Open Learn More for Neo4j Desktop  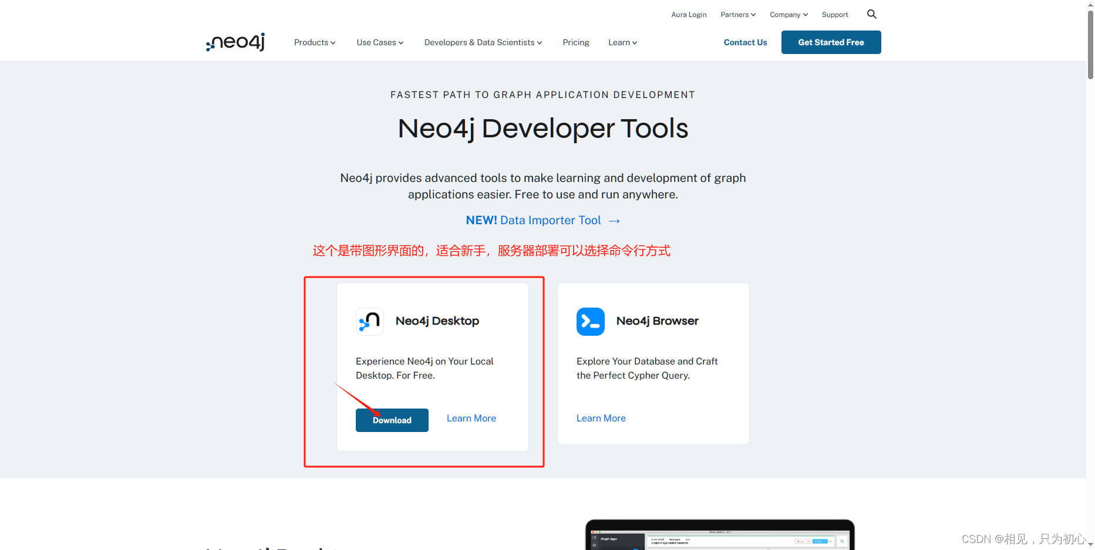pyautogui.click(x=471, y=418)
